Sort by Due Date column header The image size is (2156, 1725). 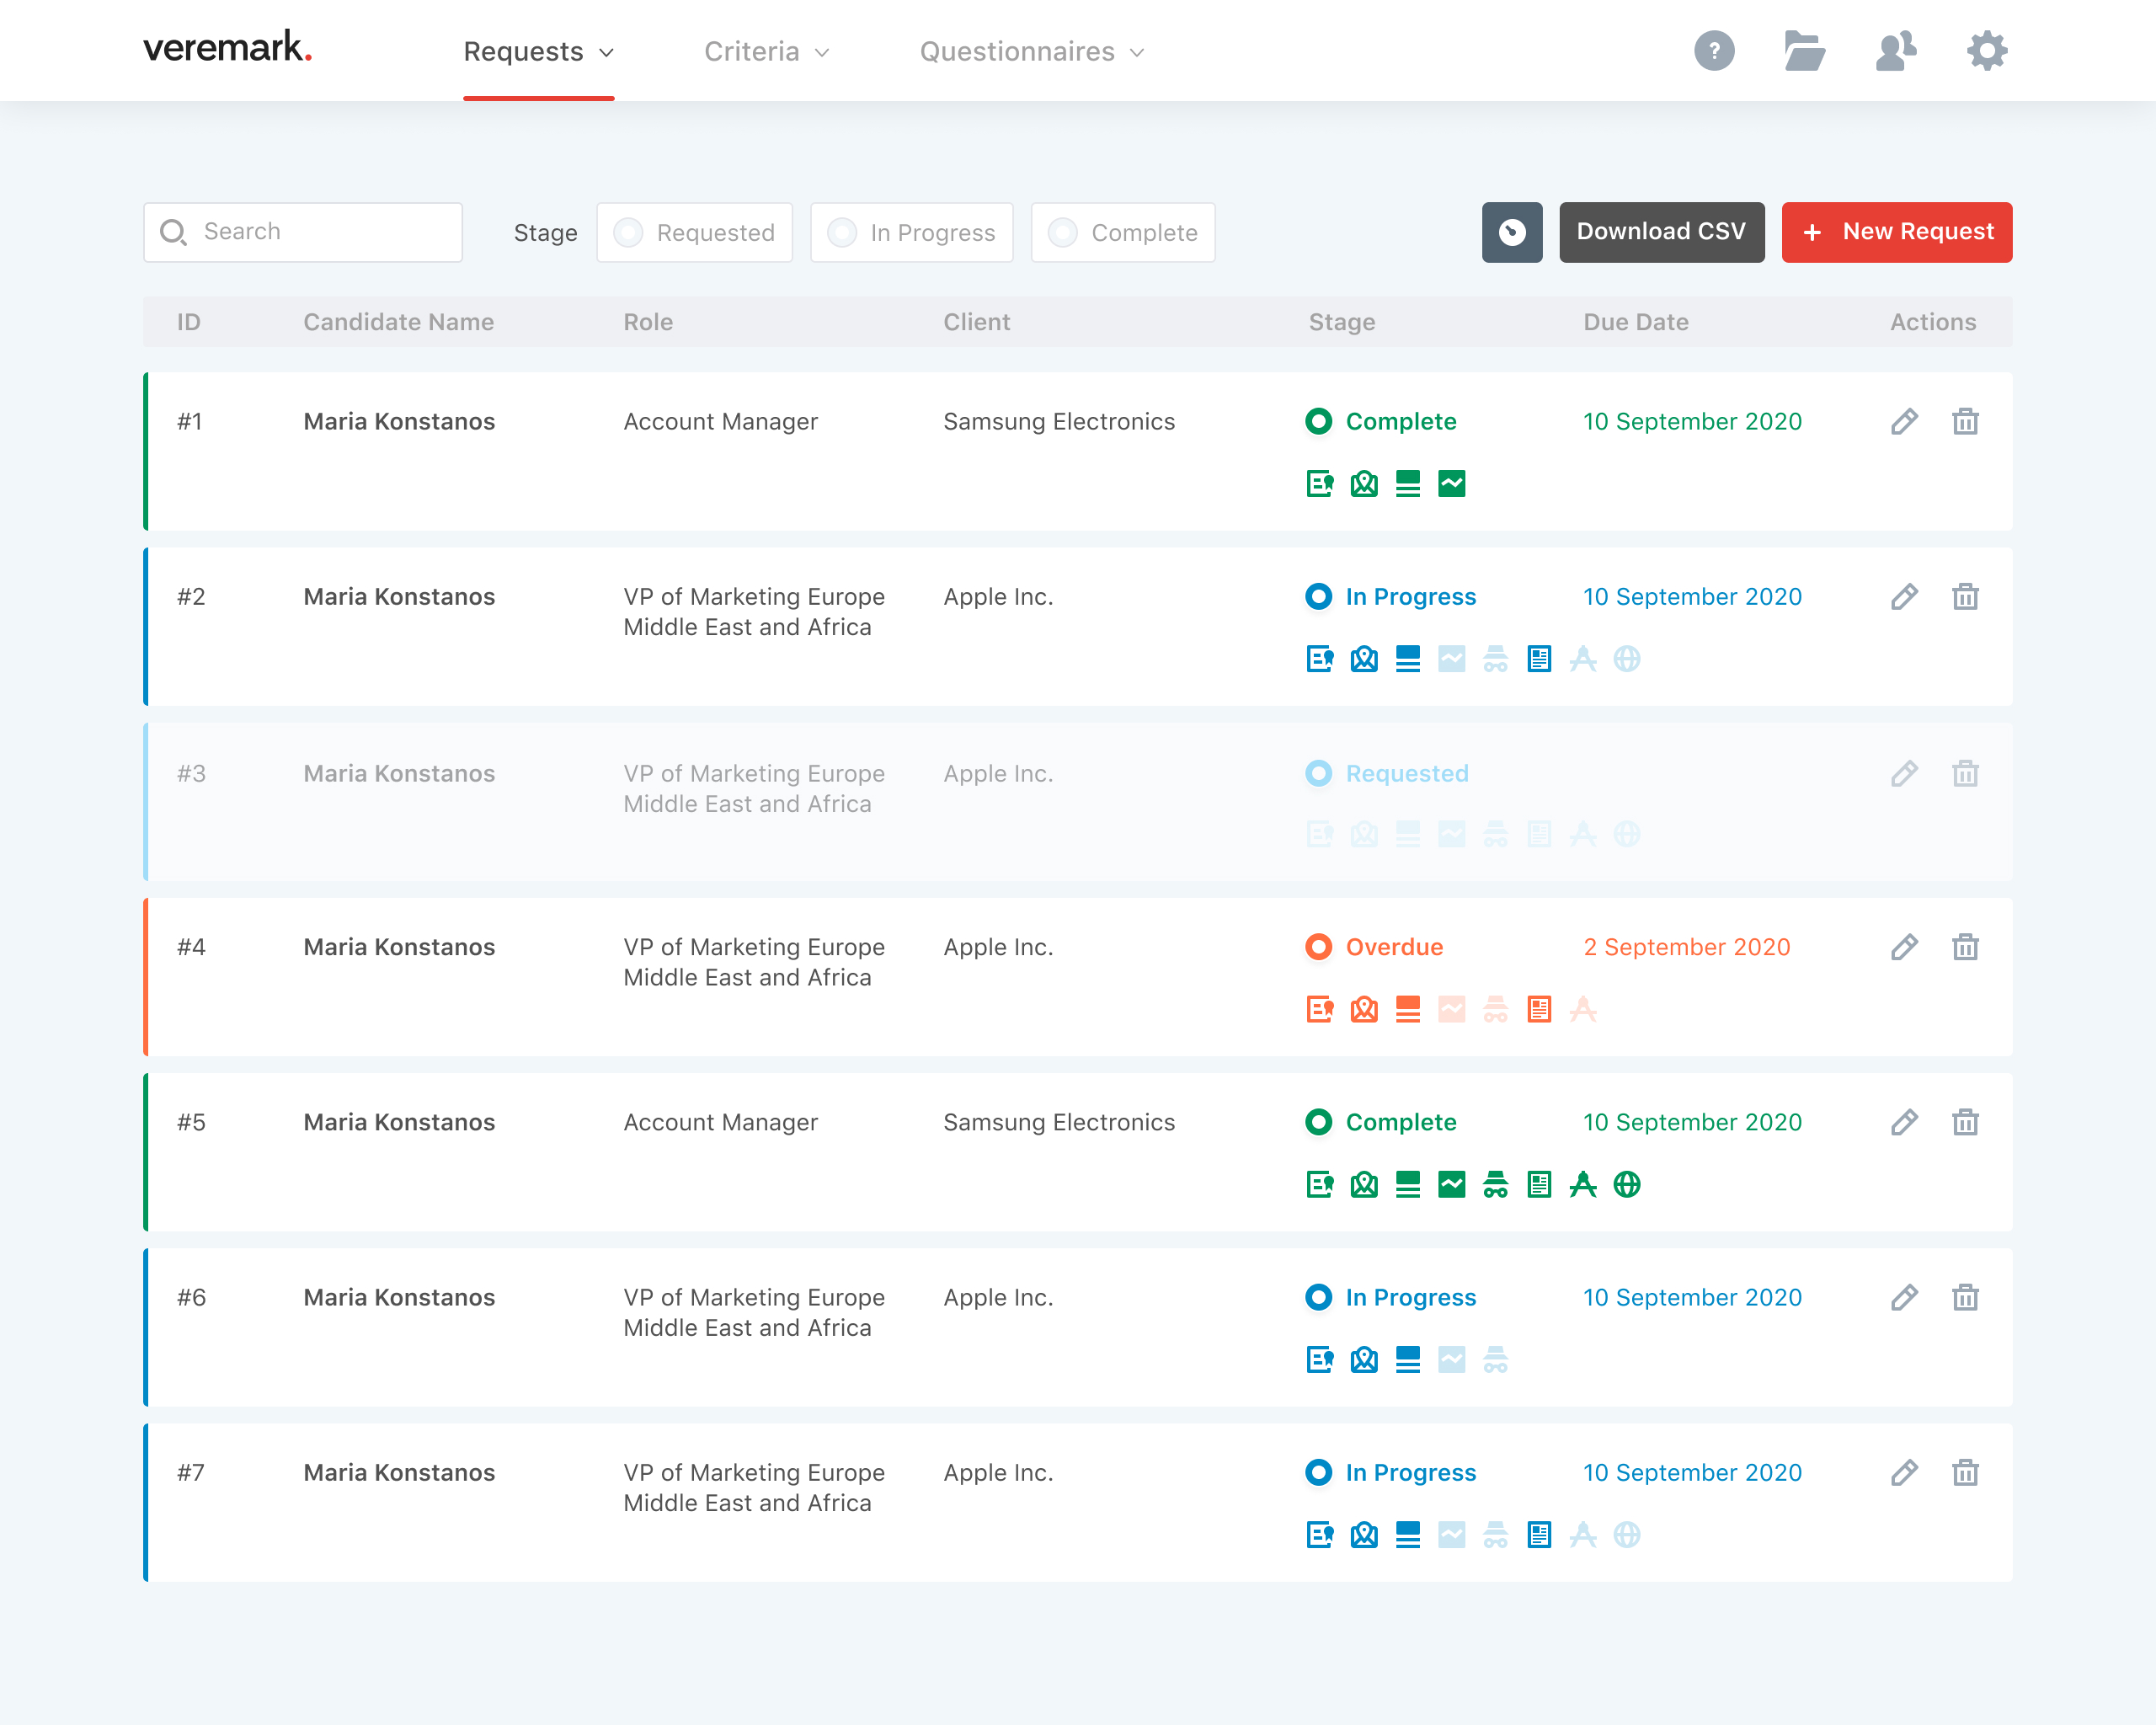[x=1635, y=322]
